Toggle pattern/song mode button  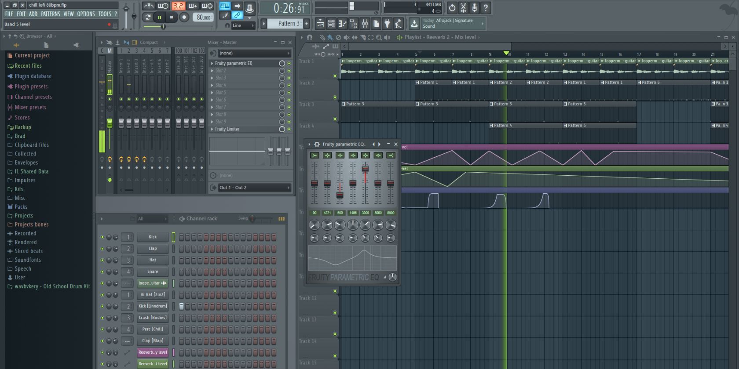[148, 17]
